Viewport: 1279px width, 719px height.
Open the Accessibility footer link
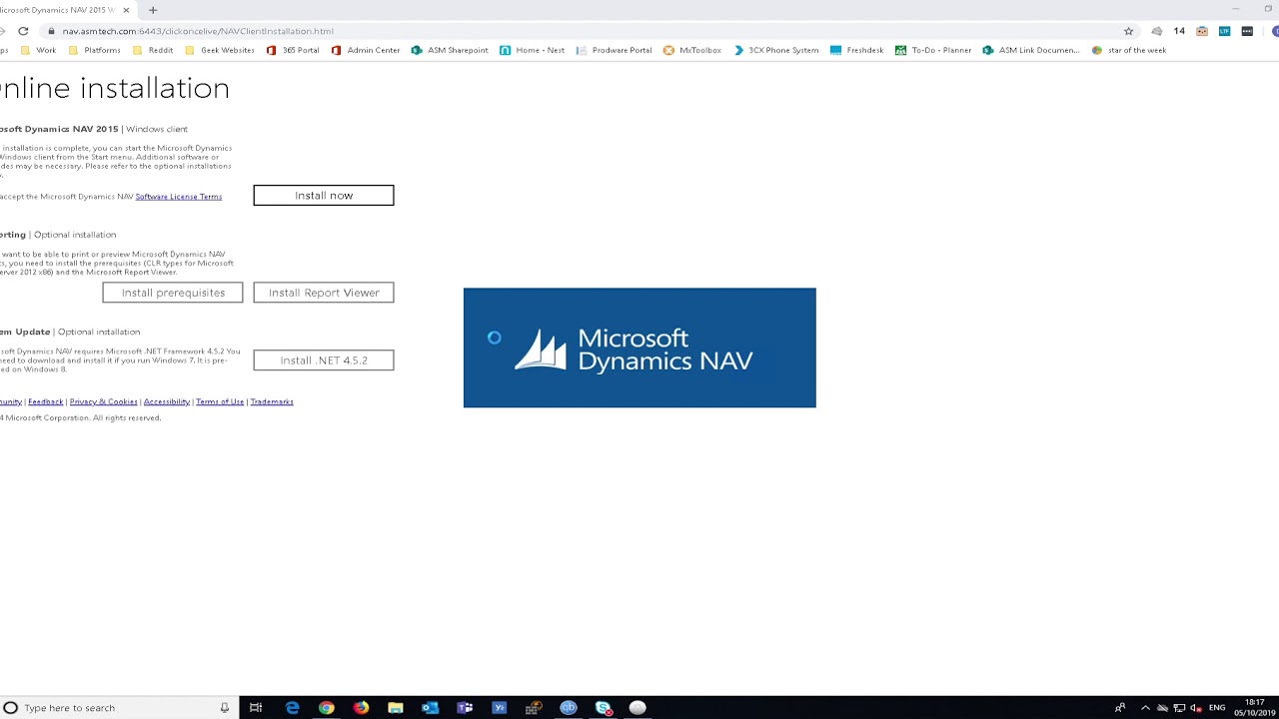coord(166,401)
